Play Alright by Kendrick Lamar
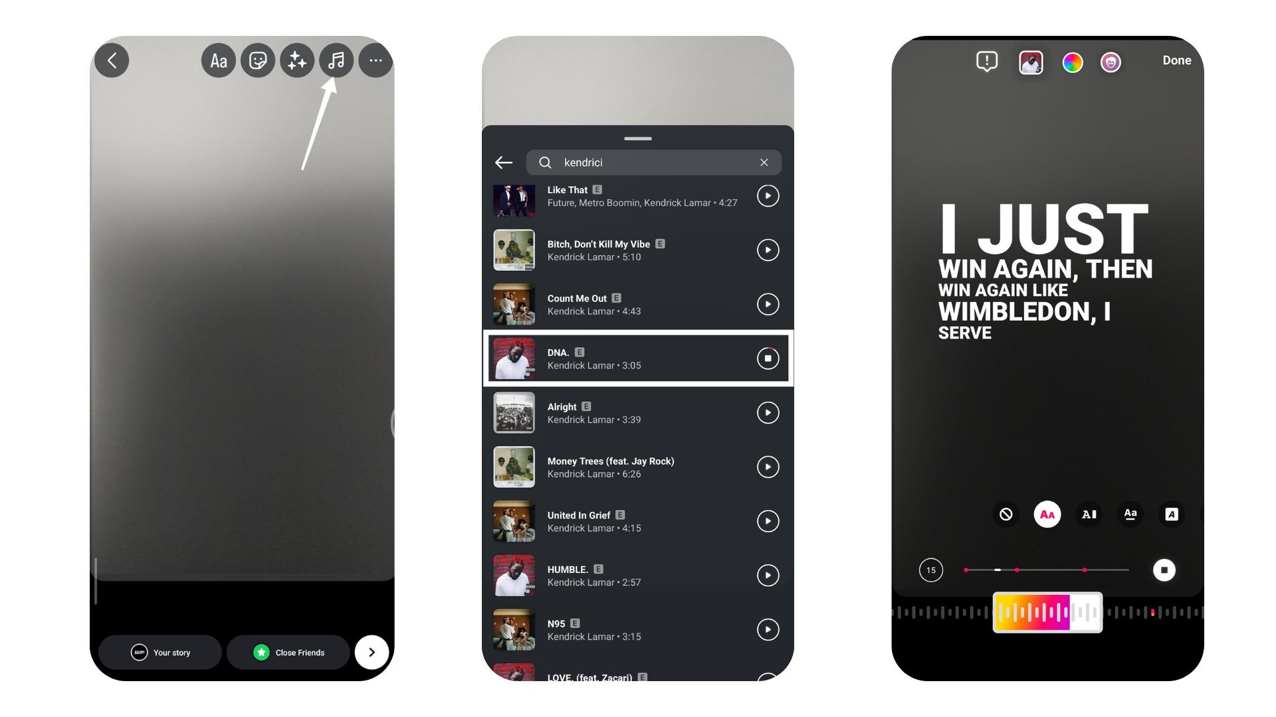 767,412
